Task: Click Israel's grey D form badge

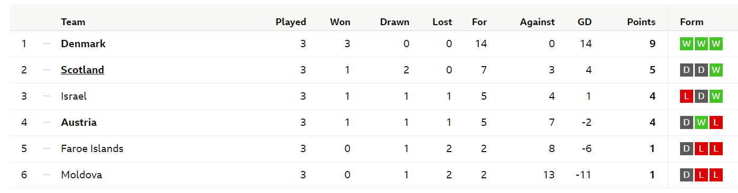Action: tap(701, 97)
